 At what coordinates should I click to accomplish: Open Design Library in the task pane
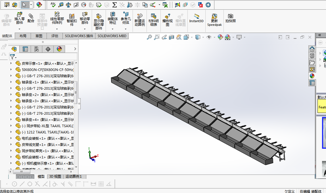point(312,56)
